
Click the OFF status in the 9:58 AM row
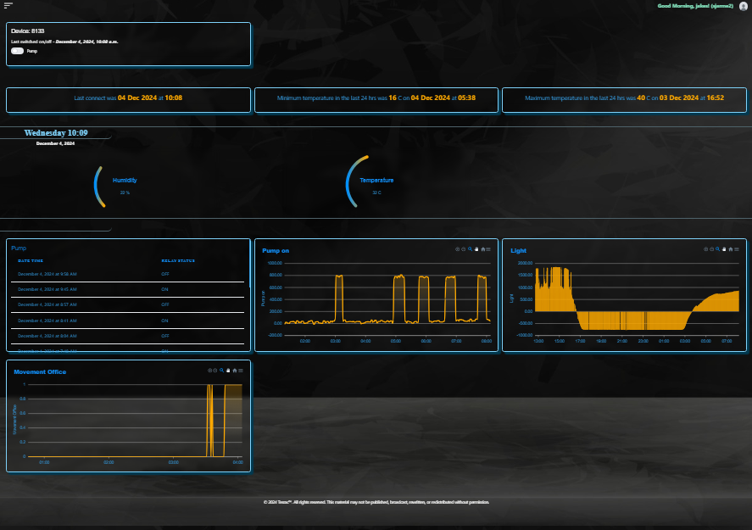[x=165, y=275]
